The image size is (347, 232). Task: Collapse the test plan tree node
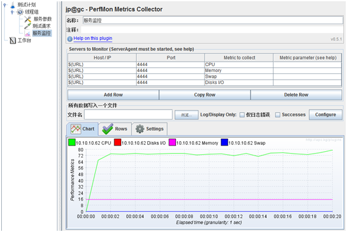(4, 4)
